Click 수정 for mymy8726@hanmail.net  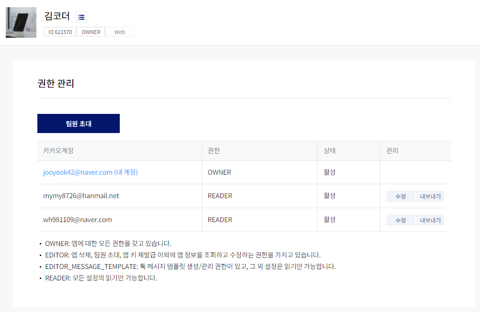[400, 196]
